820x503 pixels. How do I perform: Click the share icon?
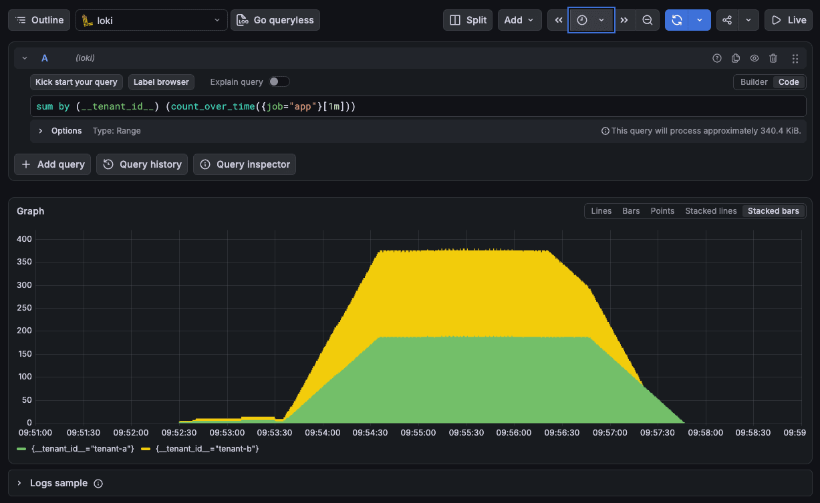tap(727, 20)
